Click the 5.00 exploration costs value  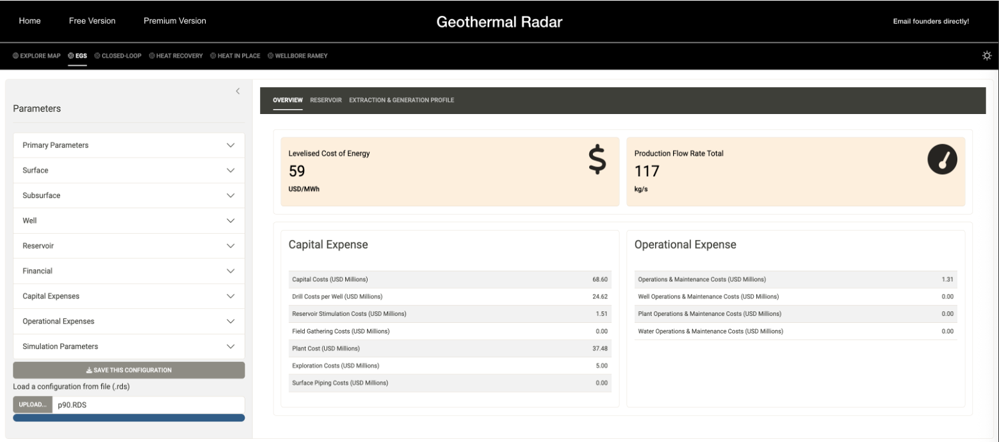[602, 366]
